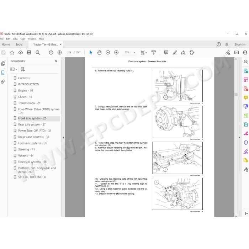Star this file as a favorite
Viewport: 249px width, 249px height.
[12, 52]
